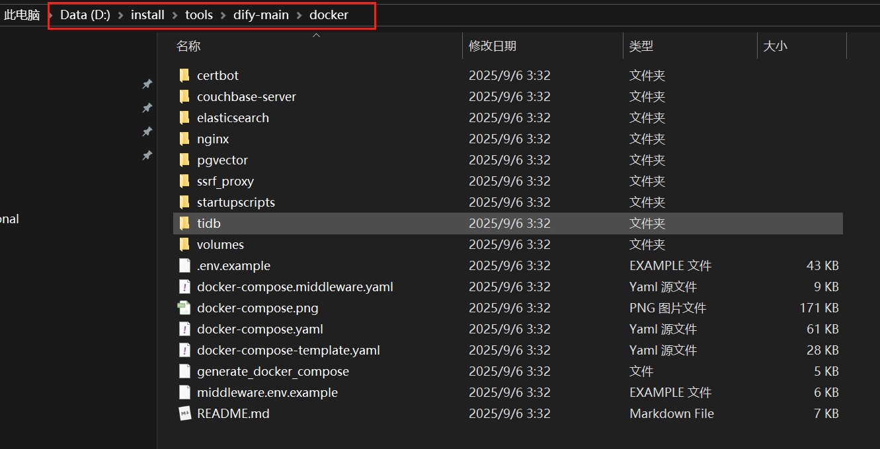Click the docker breadcrumb segment
Image resolution: width=880 pixels, height=449 pixels.
[x=329, y=15]
